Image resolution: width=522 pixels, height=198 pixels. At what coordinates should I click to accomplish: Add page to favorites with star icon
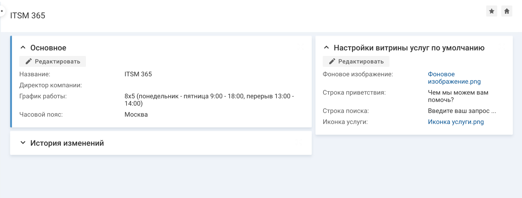pos(491,11)
